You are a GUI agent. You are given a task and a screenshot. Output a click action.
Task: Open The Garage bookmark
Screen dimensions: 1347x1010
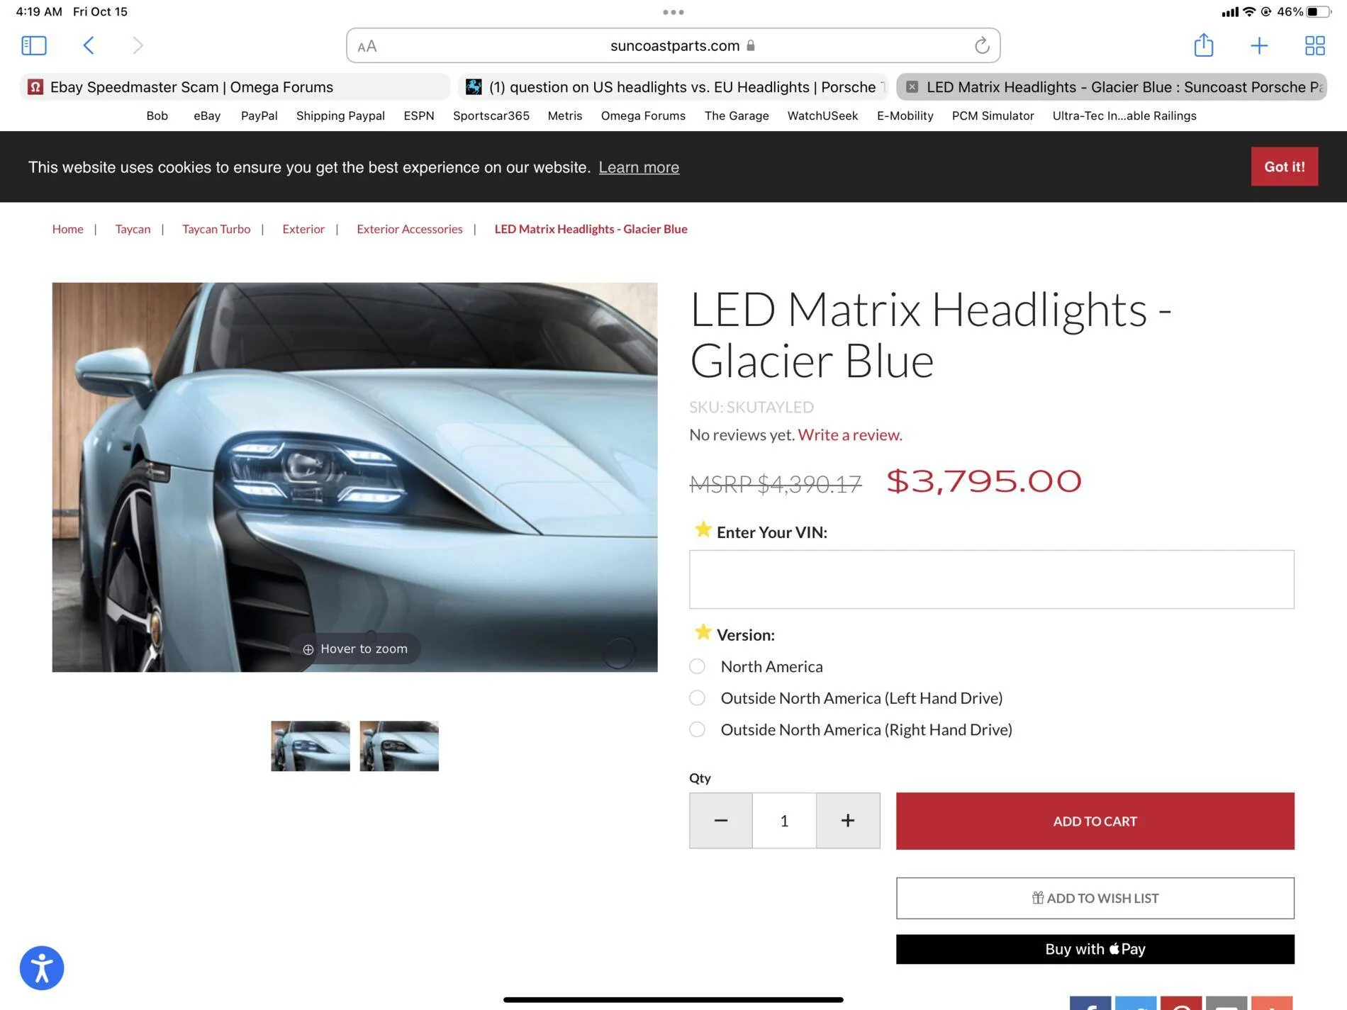[x=737, y=116]
